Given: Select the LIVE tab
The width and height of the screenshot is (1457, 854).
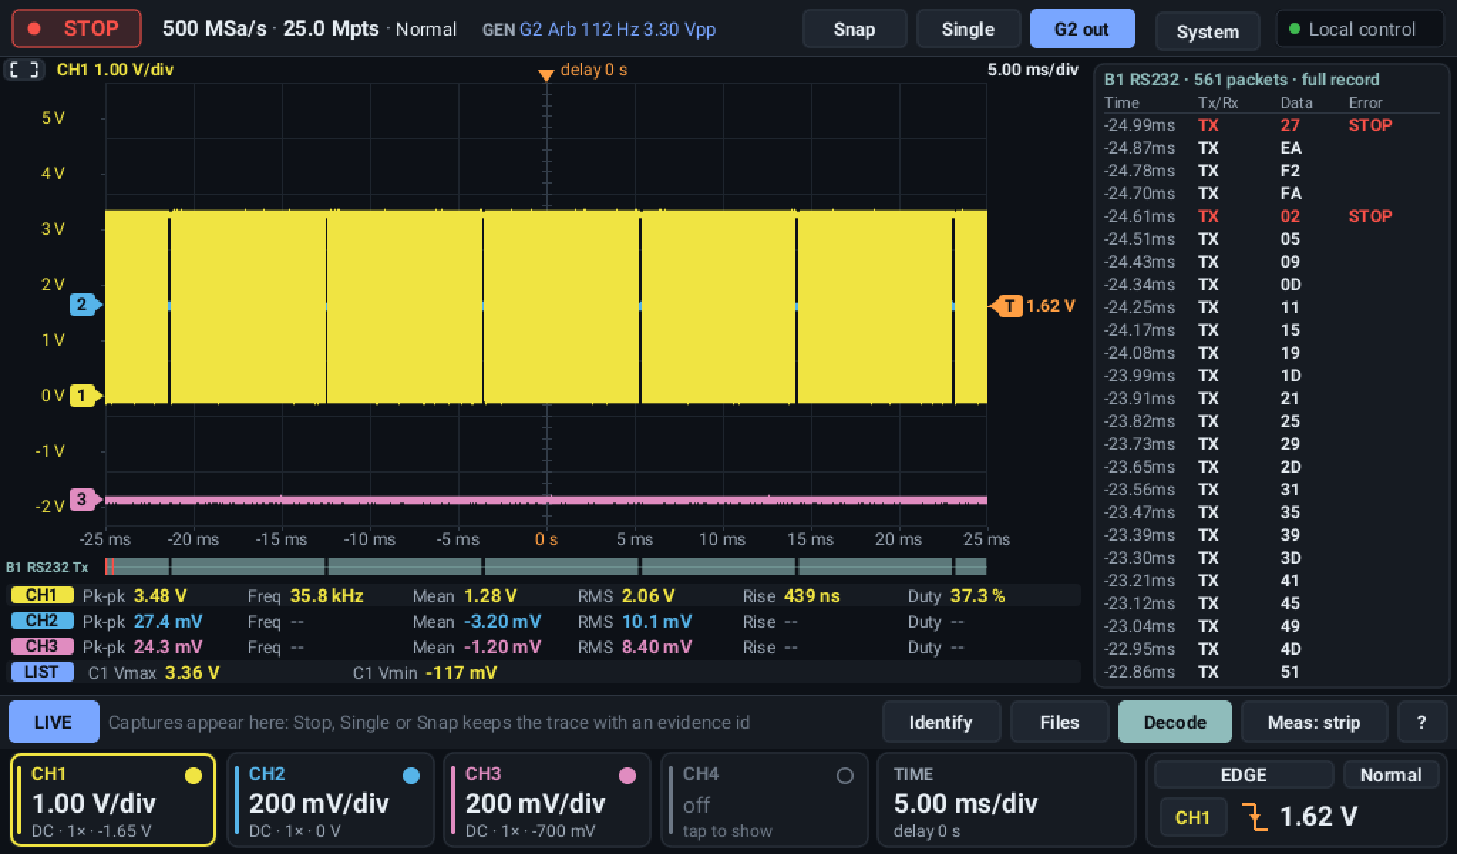Looking at the screenshot, I should point(53,722).
